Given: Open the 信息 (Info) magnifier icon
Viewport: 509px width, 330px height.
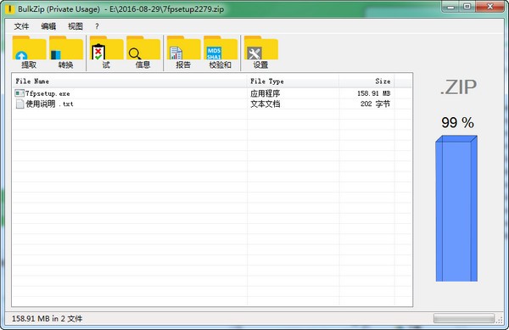Looking at the screenshot, I should [x=143, y=48].
